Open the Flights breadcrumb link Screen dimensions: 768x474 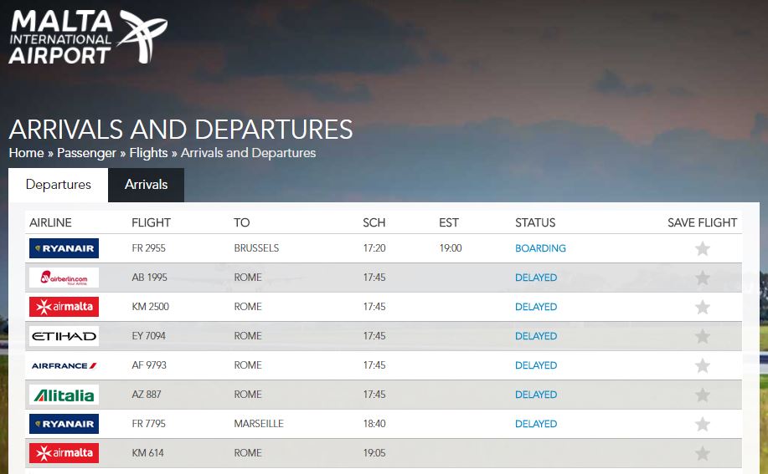pos(148,153)
